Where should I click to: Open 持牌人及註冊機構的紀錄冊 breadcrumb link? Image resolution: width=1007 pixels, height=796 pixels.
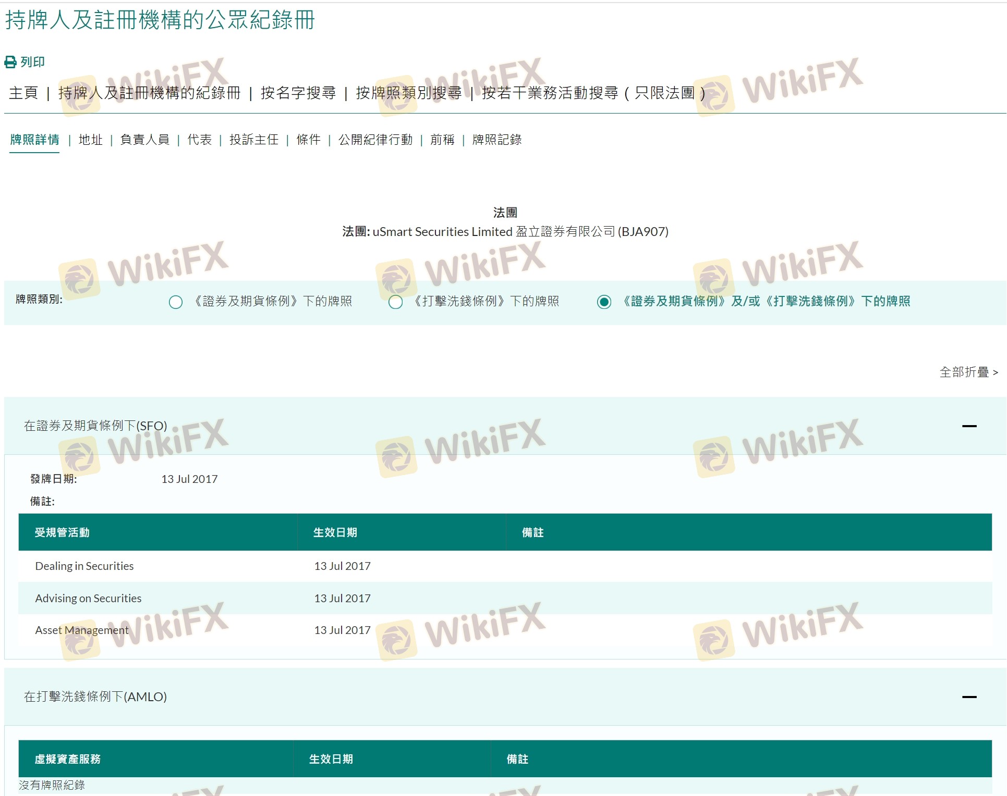click(149, 93)
